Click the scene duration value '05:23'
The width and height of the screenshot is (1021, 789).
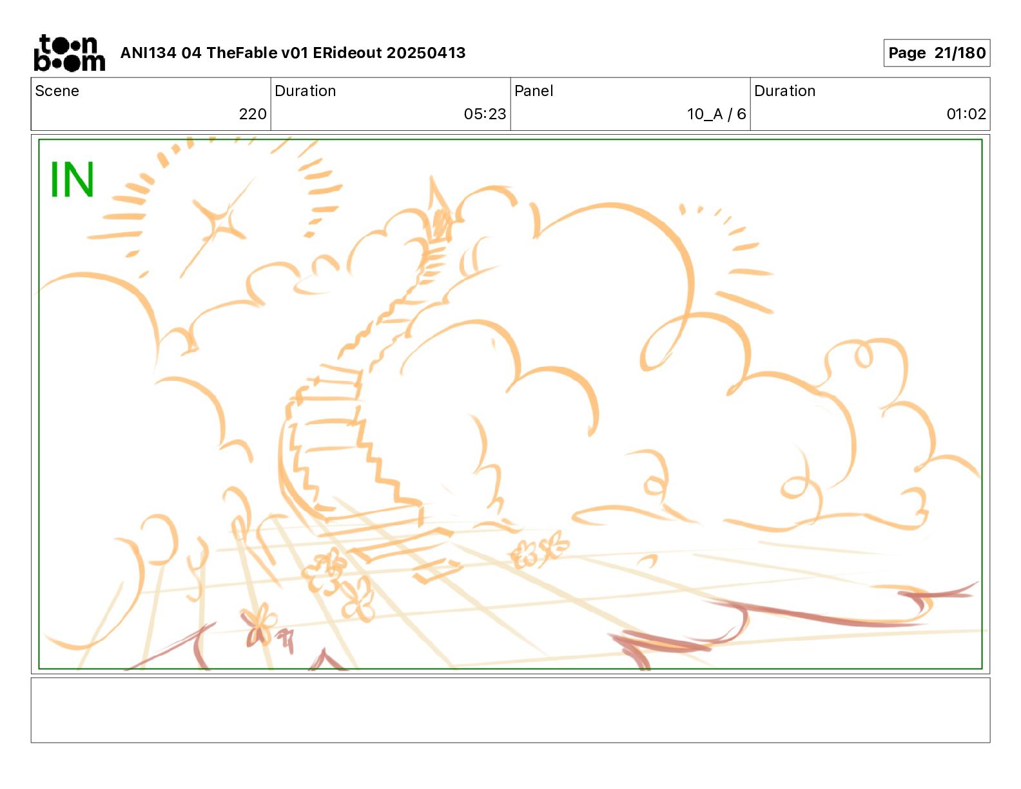(485, 114)
